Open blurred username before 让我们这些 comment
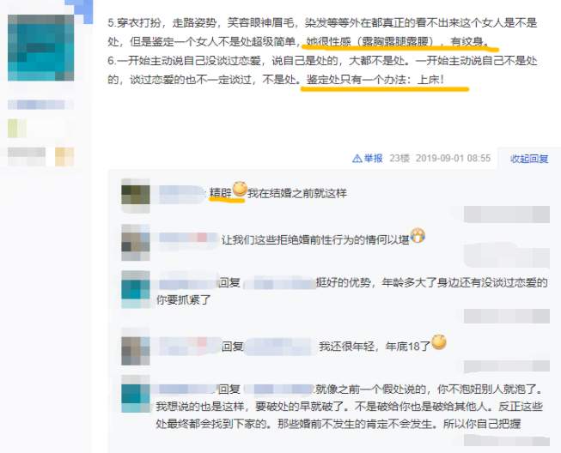 click(x=188, y=239)
